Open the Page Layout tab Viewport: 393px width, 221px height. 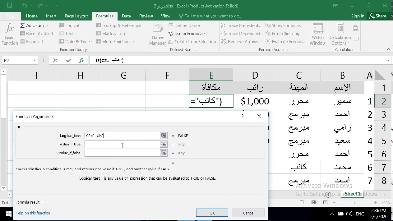(76, 16)
